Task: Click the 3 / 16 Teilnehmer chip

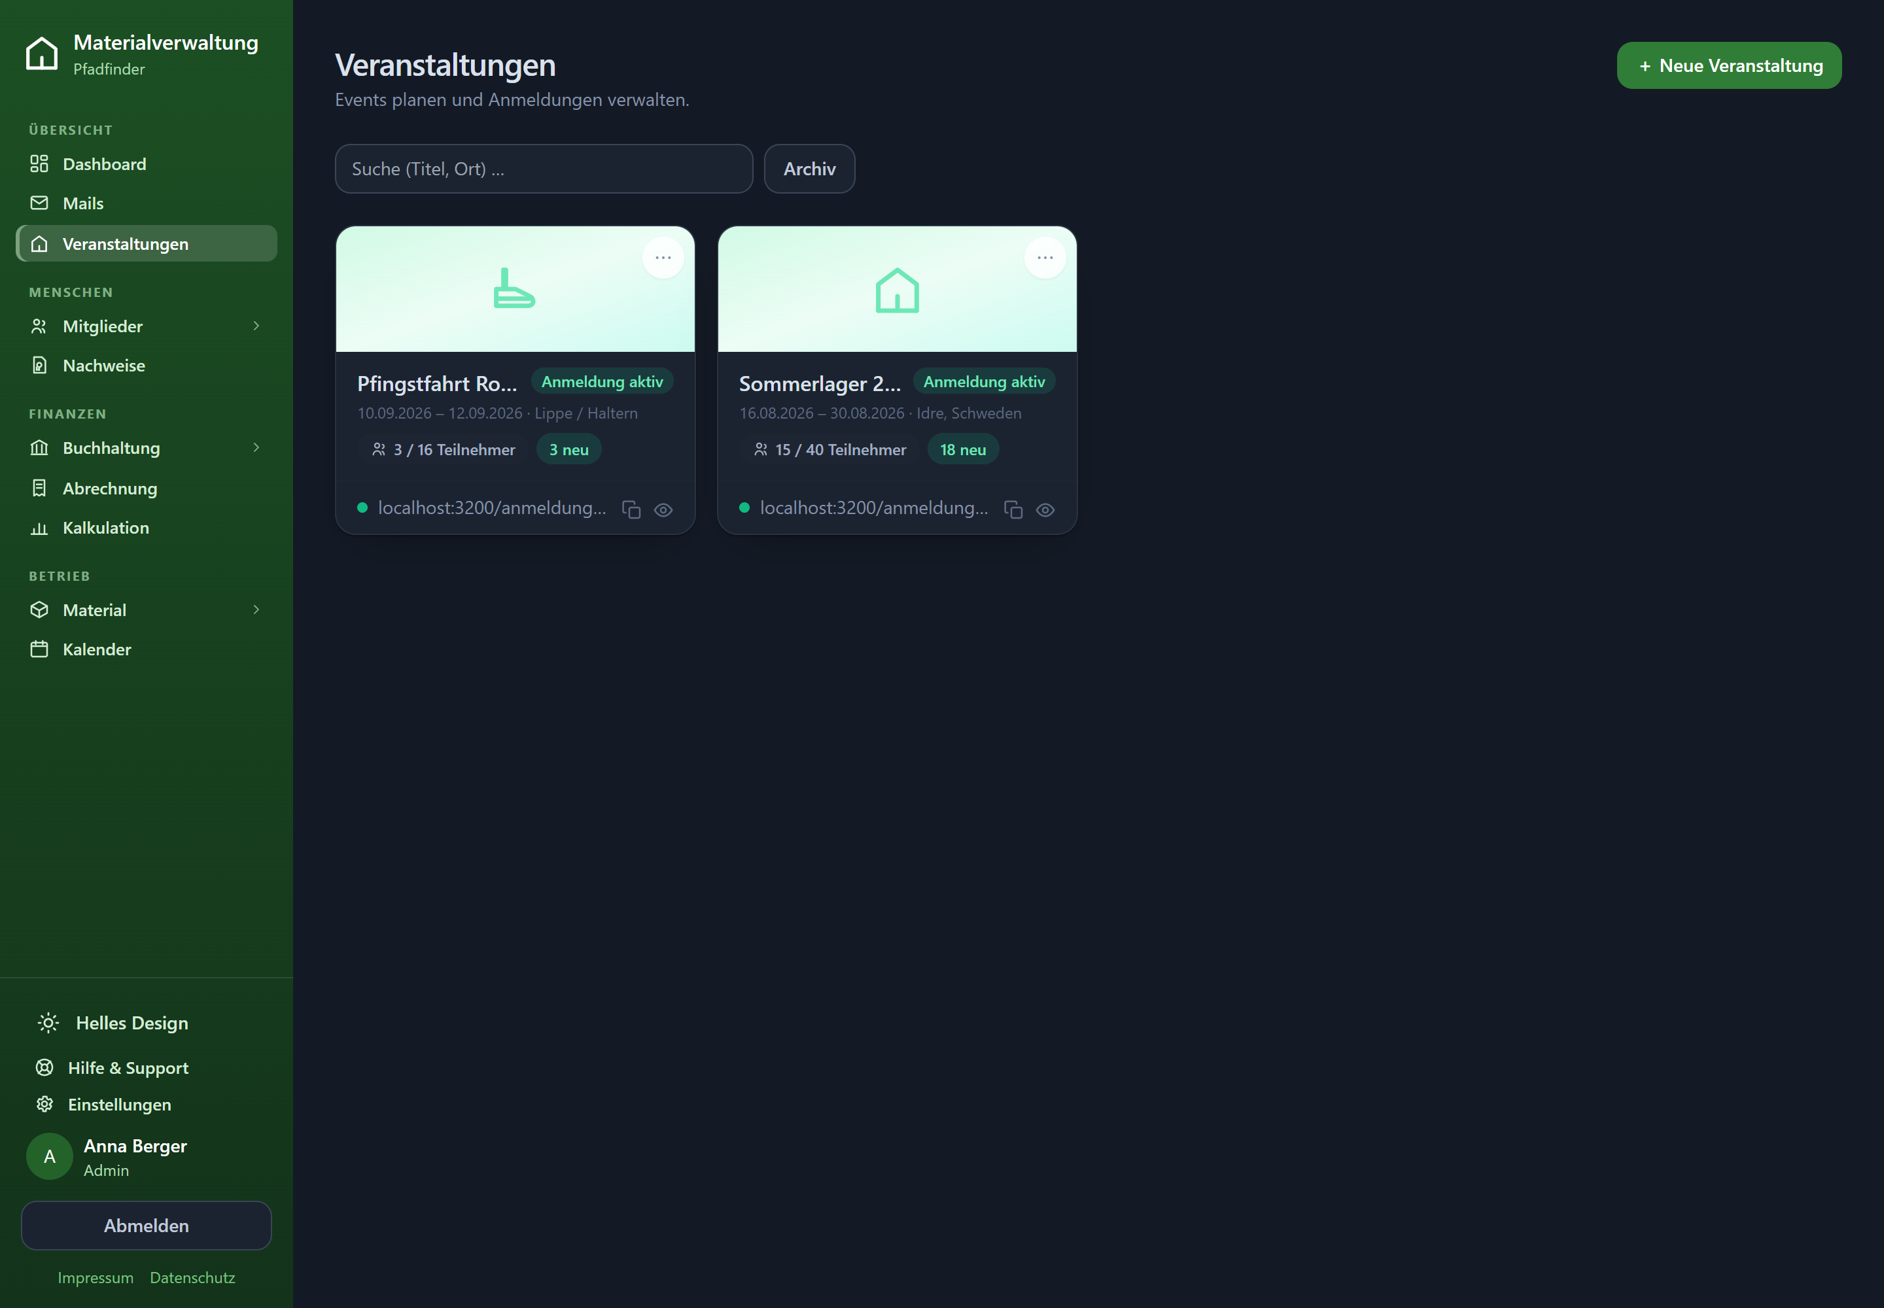Action: coord(444,450)
